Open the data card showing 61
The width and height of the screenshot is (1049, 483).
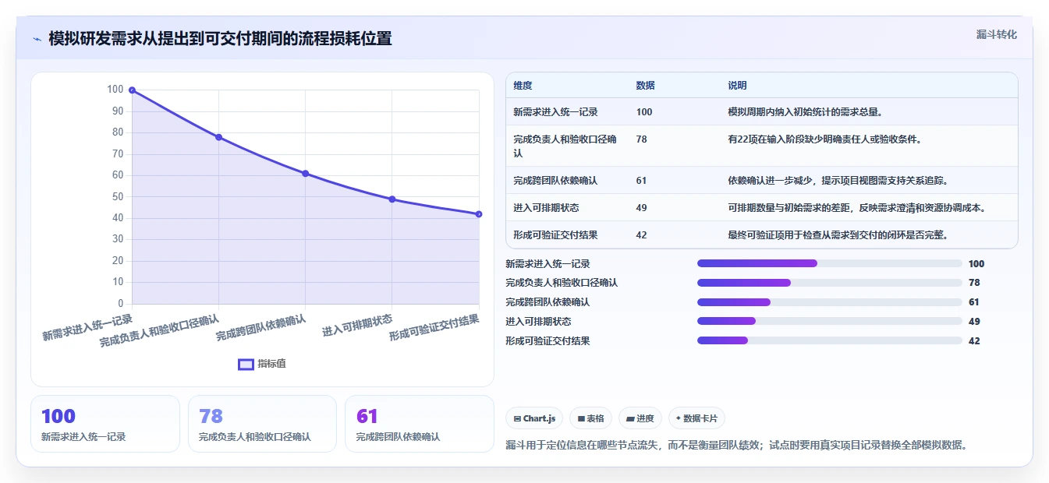tap(420, 424)
